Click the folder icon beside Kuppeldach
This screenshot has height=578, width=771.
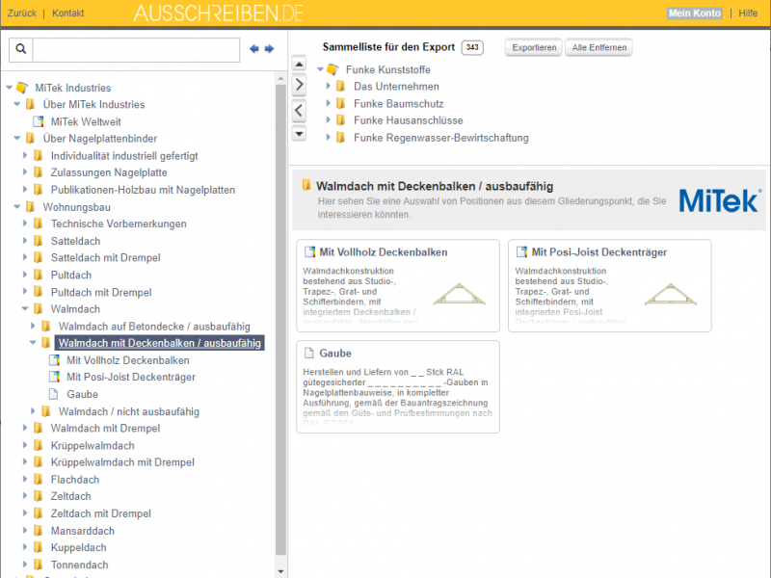(38, 547)
